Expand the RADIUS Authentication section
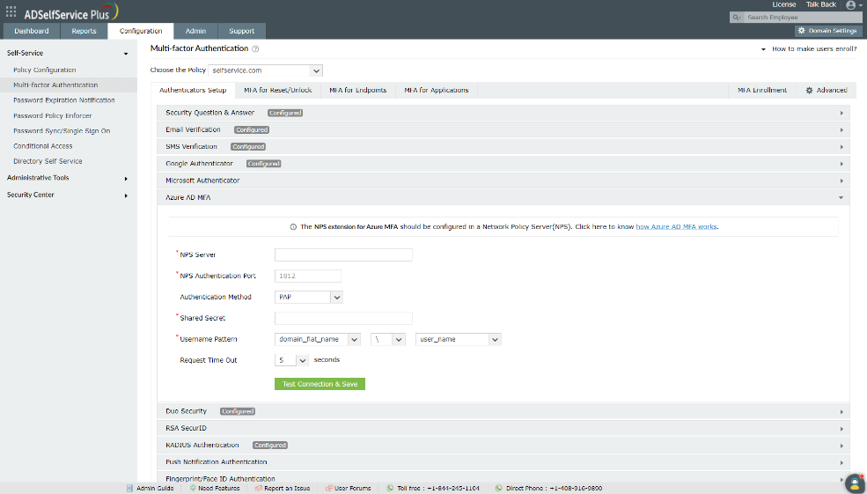Screen dimensions: 867x494 pyautogui.click(x=503, y=446)
